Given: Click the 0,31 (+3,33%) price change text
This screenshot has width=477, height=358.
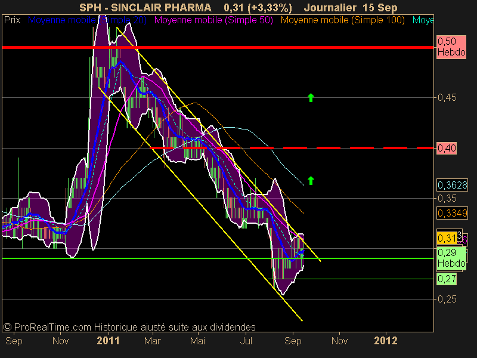Looking at the screenshot, I should (258, 8).
